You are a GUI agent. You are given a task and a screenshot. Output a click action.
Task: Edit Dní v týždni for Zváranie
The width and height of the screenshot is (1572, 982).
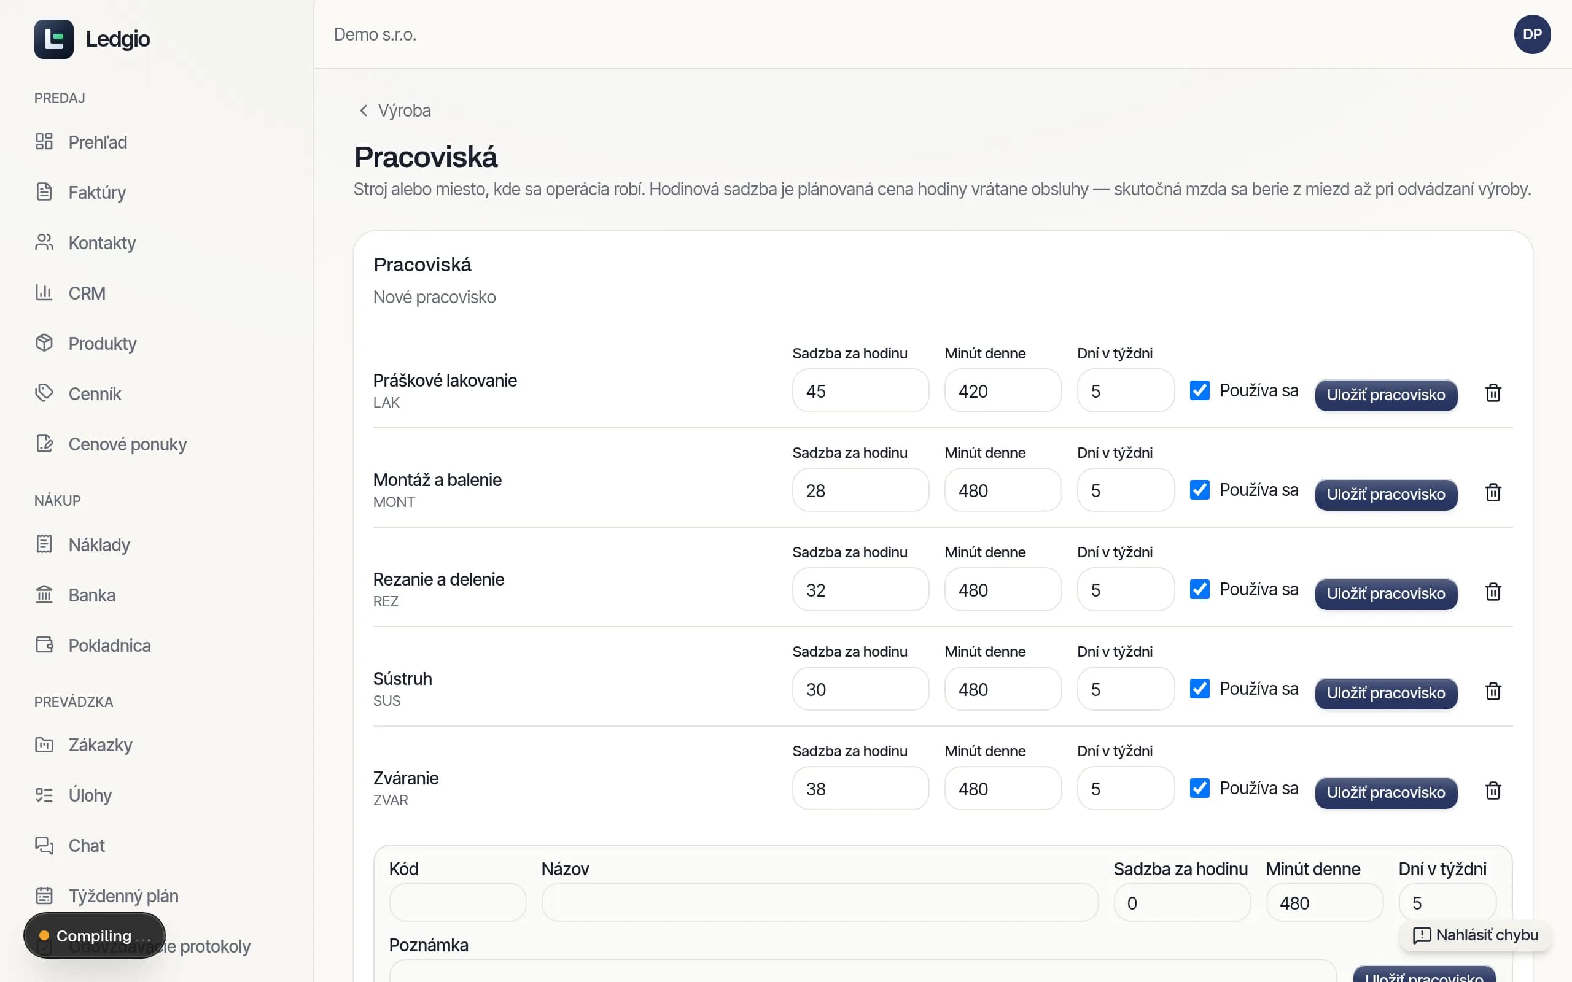1125,789
